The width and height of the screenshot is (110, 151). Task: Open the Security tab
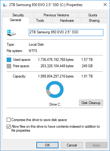pyautogui.click(x=18, y=15)
